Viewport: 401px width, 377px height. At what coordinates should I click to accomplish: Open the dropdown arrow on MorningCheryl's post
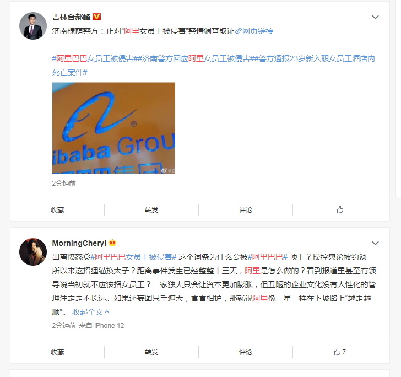point(375,243)
